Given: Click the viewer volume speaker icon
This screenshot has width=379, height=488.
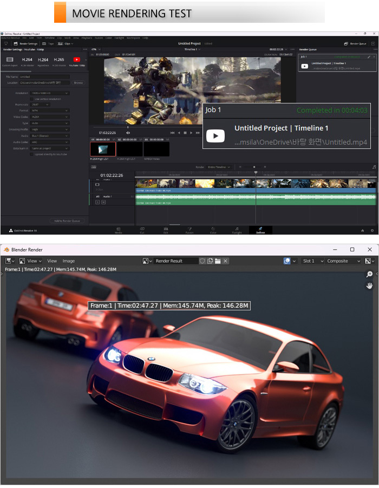Looking at the screenshot, I should 128,133.
